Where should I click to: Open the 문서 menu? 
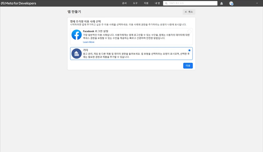point(124,3)
